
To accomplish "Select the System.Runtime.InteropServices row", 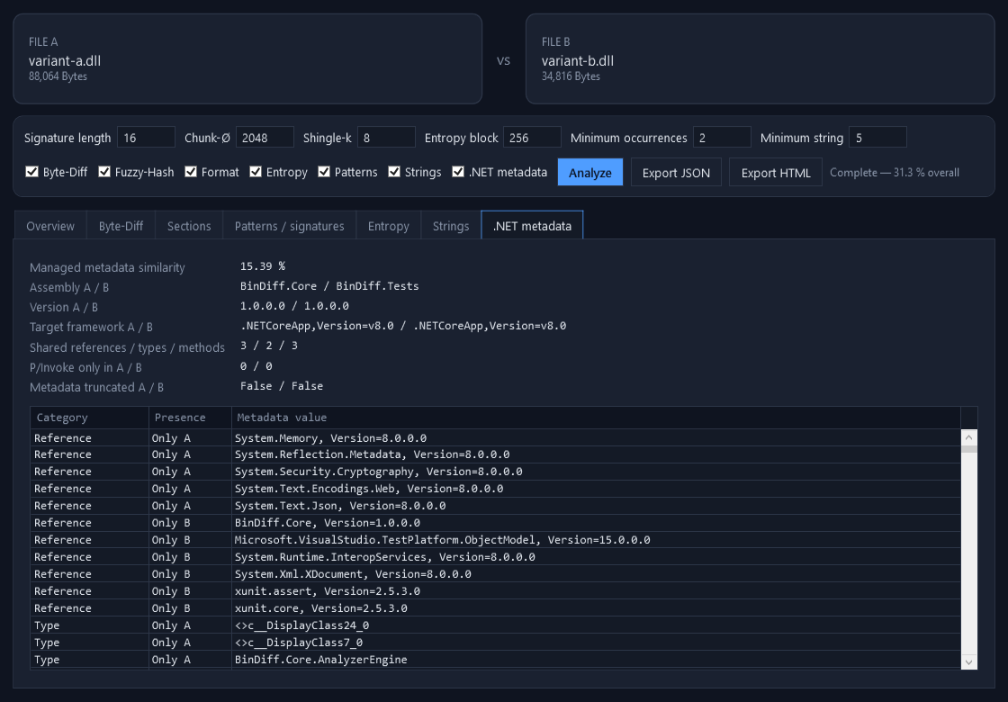I will pyautogui.click(x=495, y=557).
